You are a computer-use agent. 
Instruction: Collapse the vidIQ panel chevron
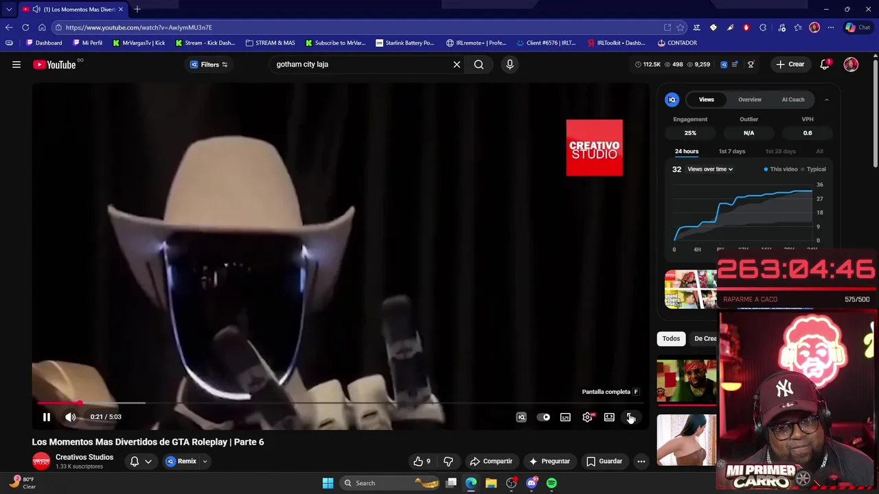826,99
